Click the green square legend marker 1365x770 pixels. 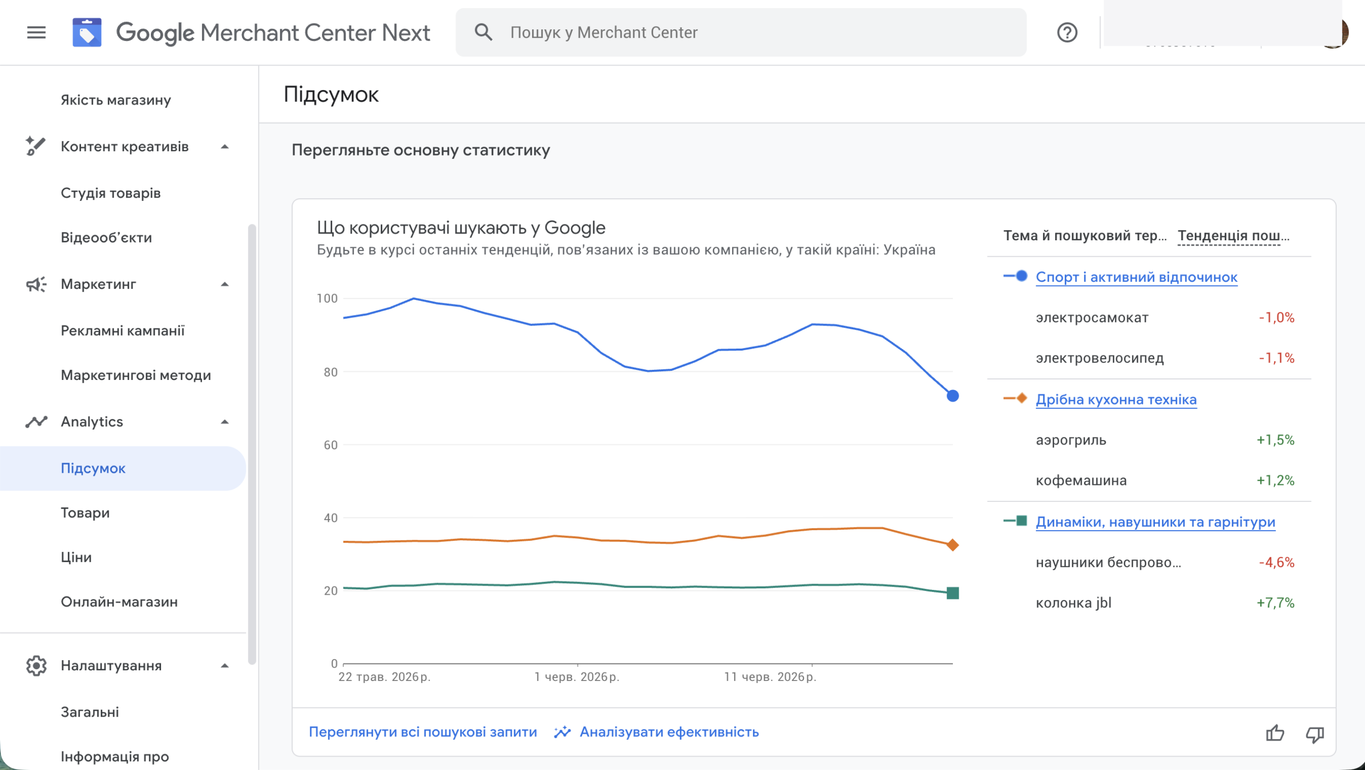pos(1015,521)
